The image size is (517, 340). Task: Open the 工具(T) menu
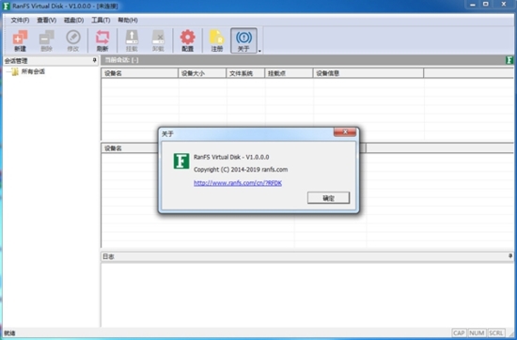[x=101, y=20]
